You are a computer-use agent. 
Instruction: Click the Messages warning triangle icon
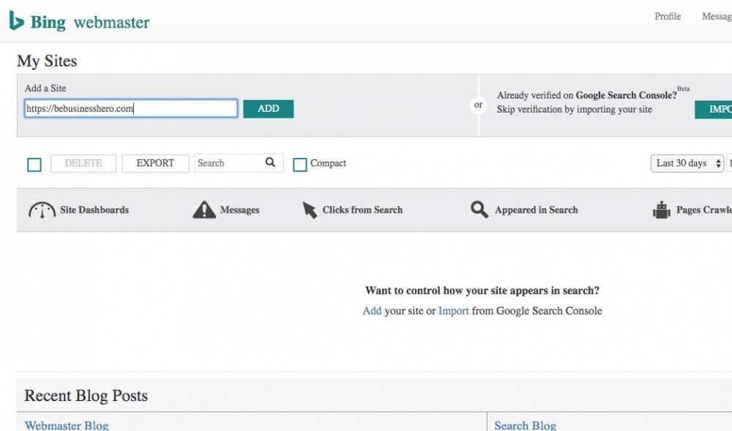pos(204,210)
